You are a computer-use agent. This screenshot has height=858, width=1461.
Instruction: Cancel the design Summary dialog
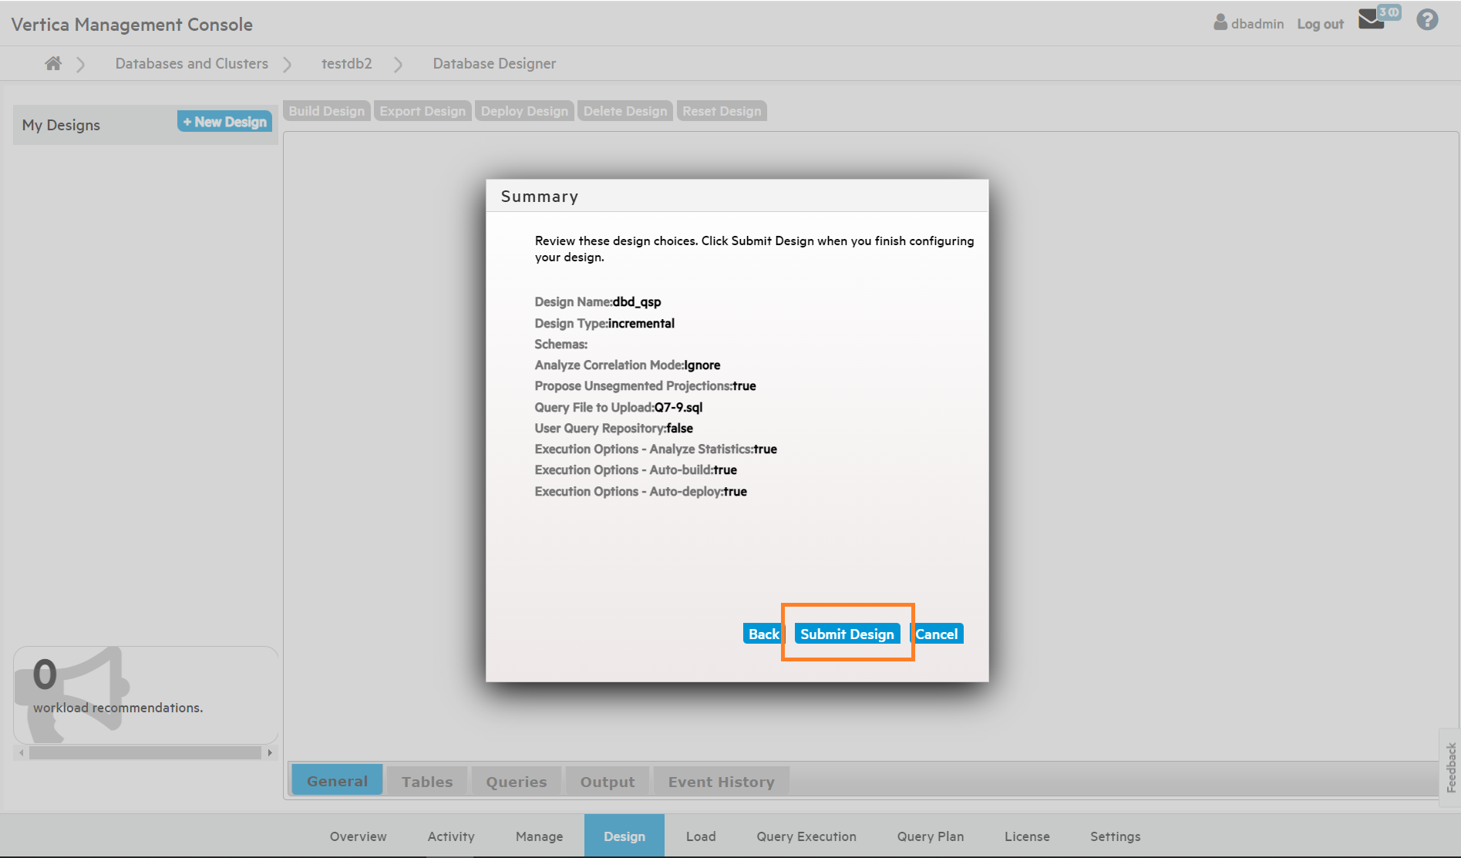pos(937,634)
